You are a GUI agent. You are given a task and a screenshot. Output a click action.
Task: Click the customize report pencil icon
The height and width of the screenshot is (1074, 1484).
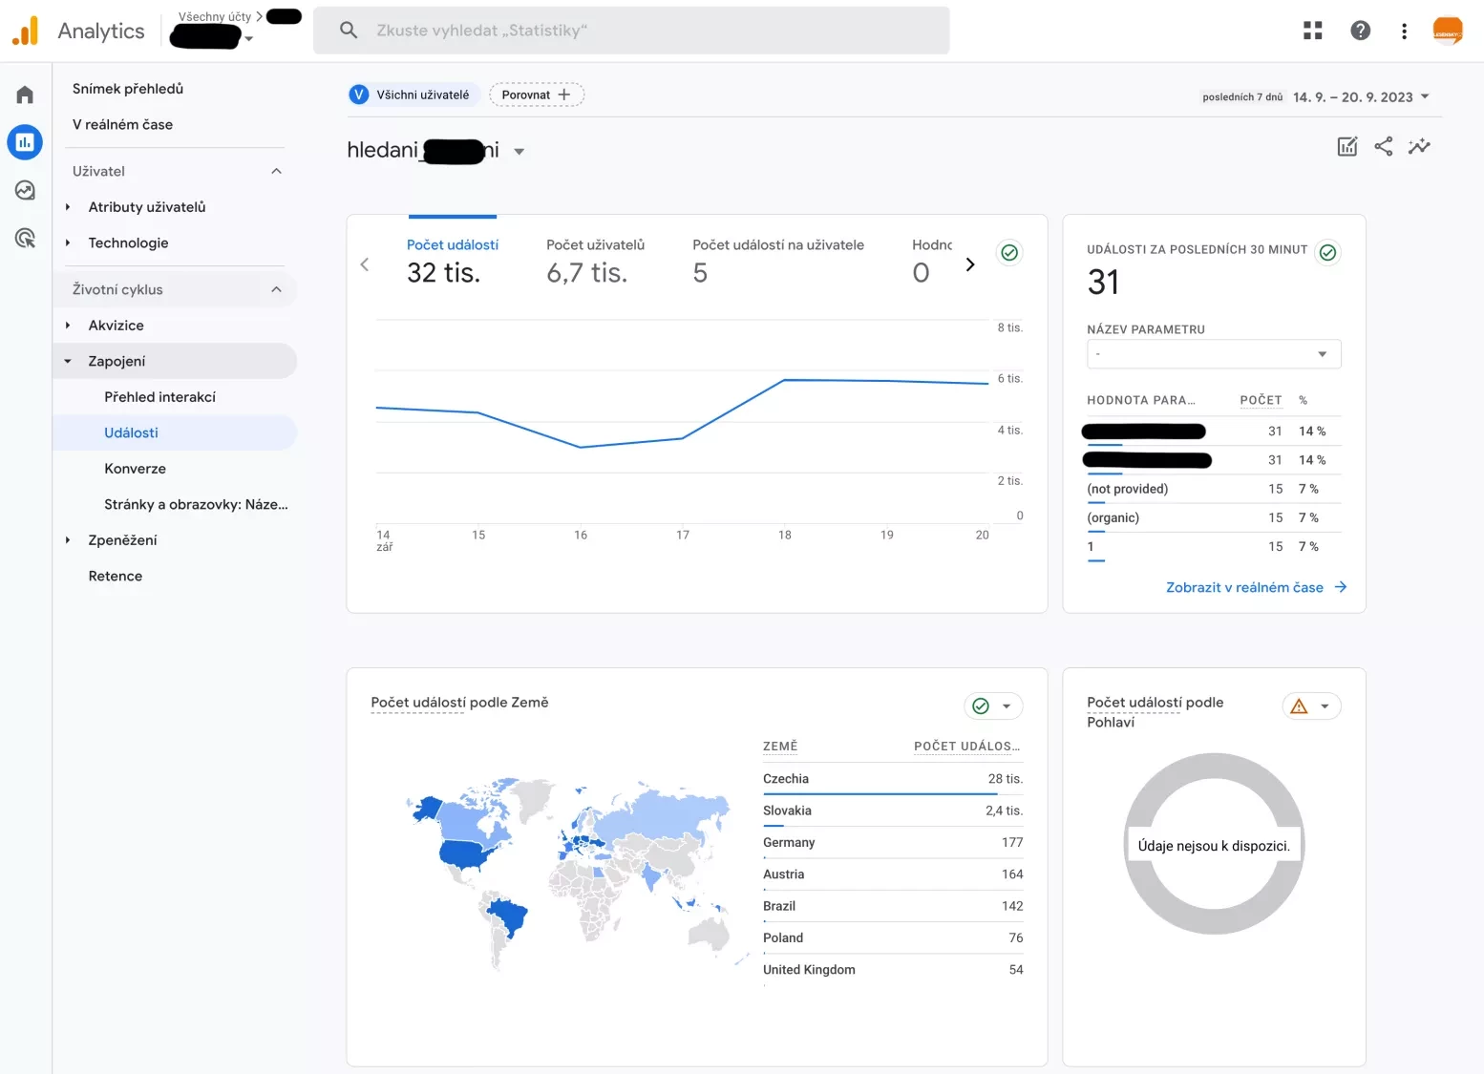1347,146
